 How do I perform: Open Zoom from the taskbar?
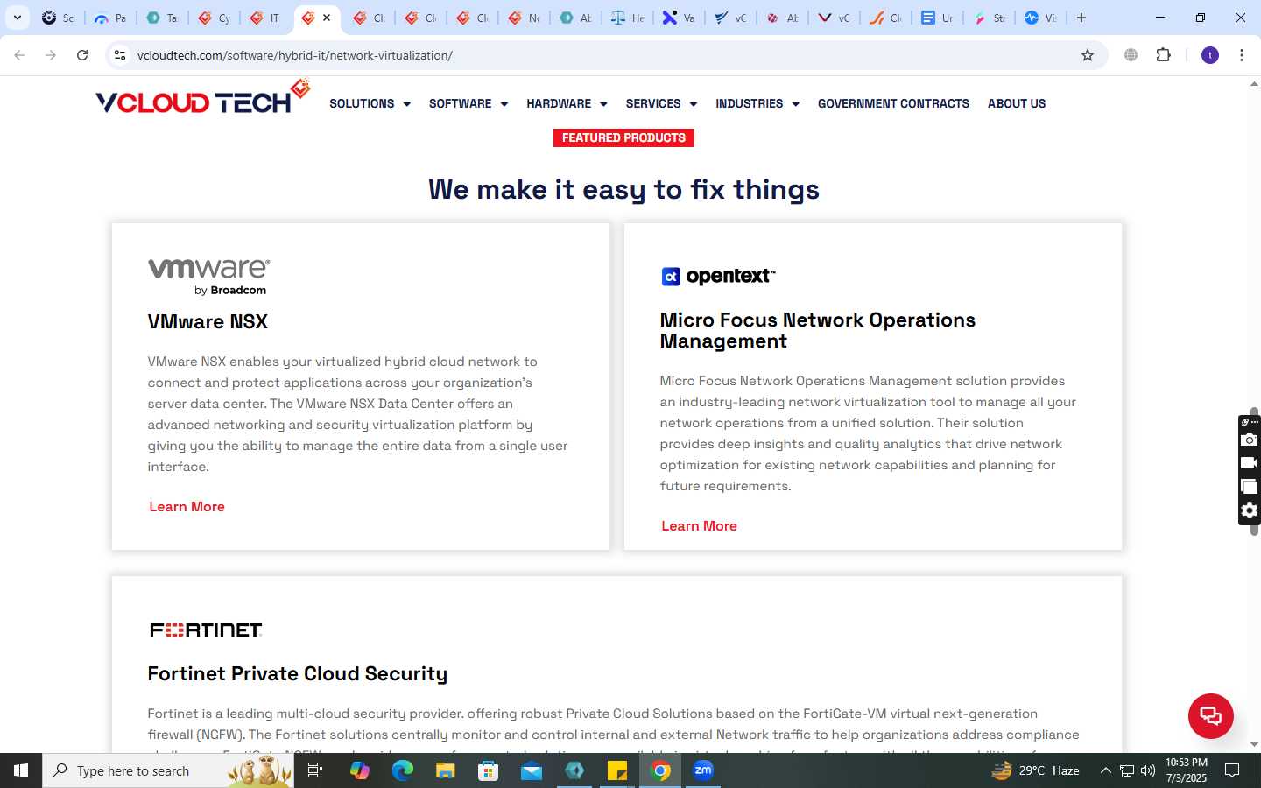(x=703, y=770)
